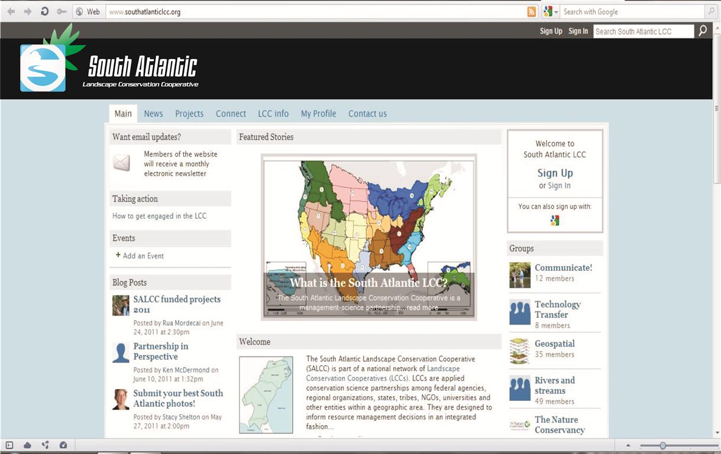Click the Rua Mordecai author link
721x454 pixels.
click(x=182, y=323)
